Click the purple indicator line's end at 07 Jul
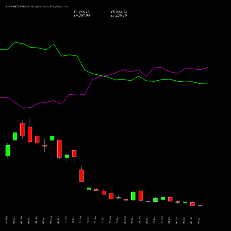231x231 pixels. click(x=207, y=67)
